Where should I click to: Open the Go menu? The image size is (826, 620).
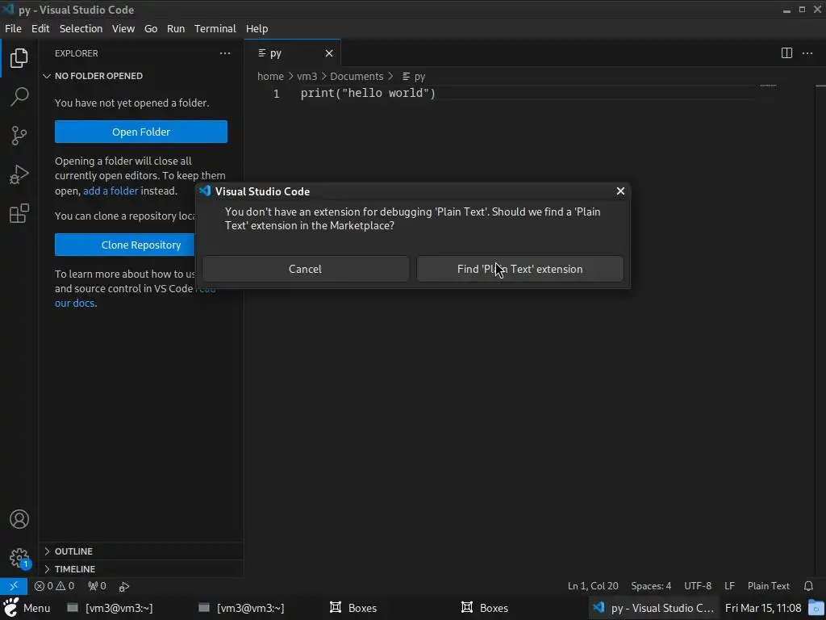pyautogui.click(x=151, y=28)
